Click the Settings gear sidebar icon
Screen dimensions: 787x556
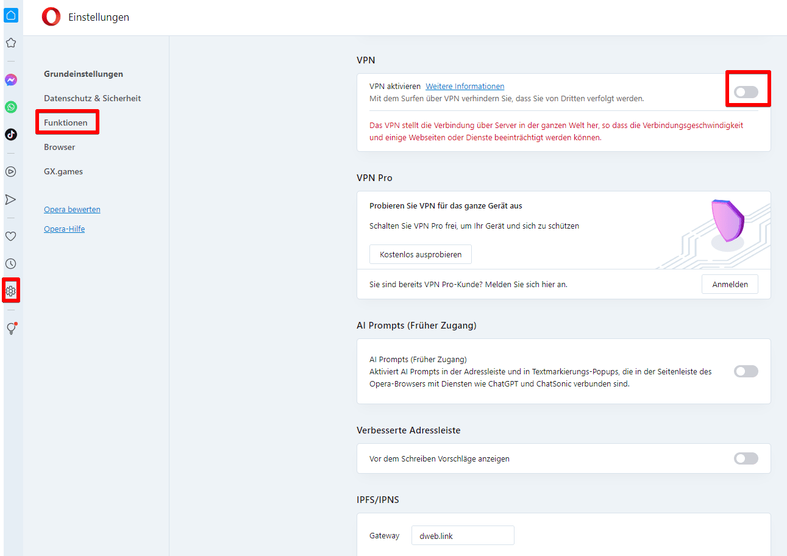coord(11,291)
